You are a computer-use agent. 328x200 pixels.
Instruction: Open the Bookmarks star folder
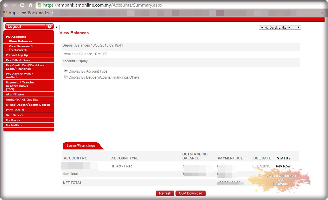(x=35, y=13)
